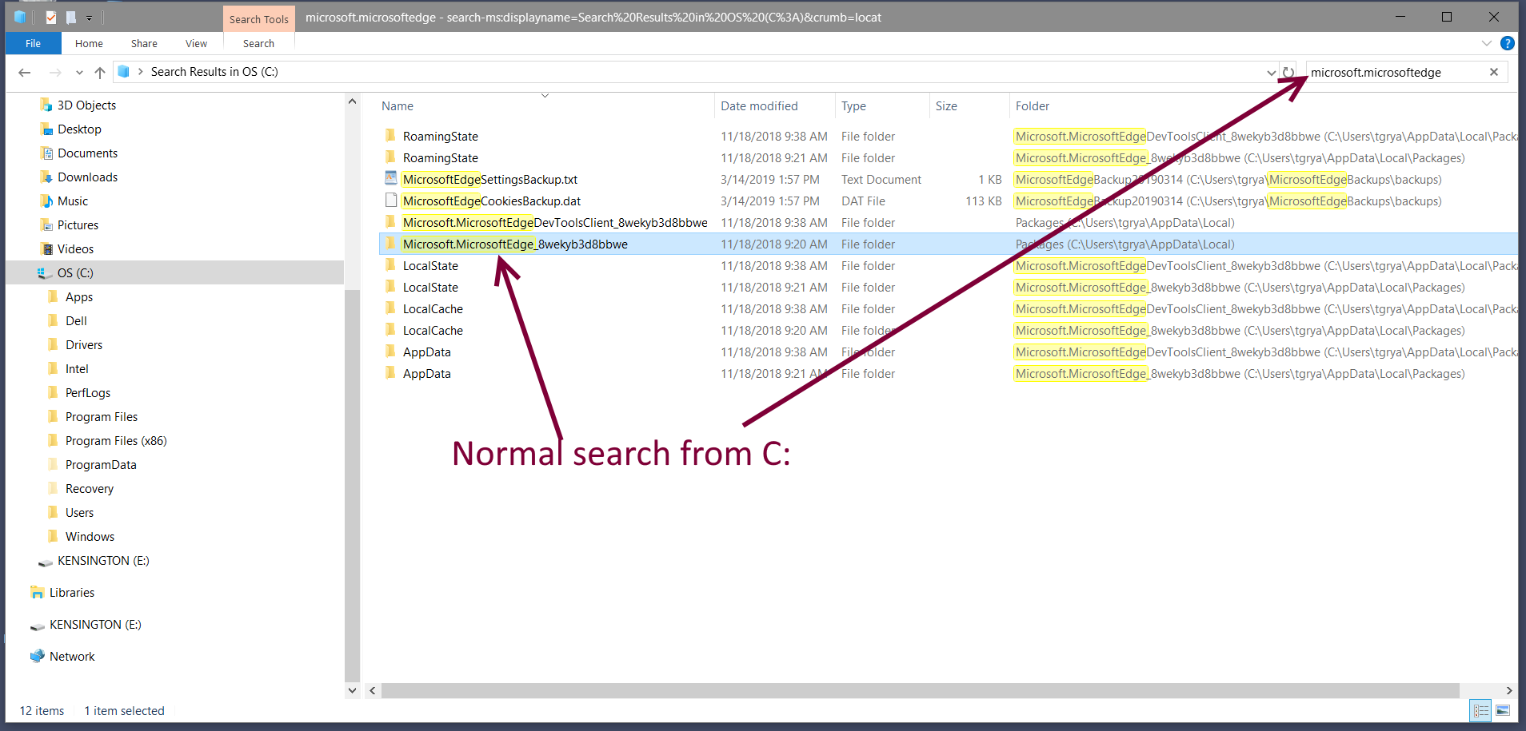The width and height of the screenshot is (1526, 731).
Task: Switch to the Share ribbon tab
Action: (x=144, y=43)
